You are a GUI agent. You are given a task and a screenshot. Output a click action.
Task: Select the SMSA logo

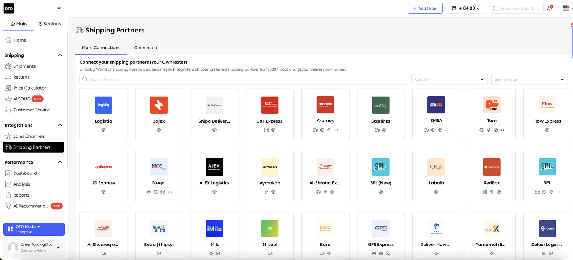(436, 105)
